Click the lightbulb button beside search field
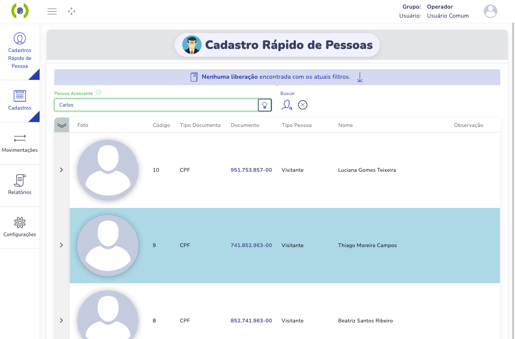This screenshot has width=515, height=339. (265, 105)
